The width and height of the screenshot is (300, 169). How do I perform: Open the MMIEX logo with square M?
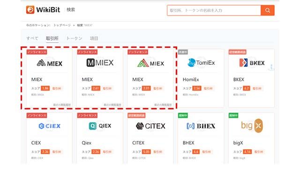[x=100, y=62]
